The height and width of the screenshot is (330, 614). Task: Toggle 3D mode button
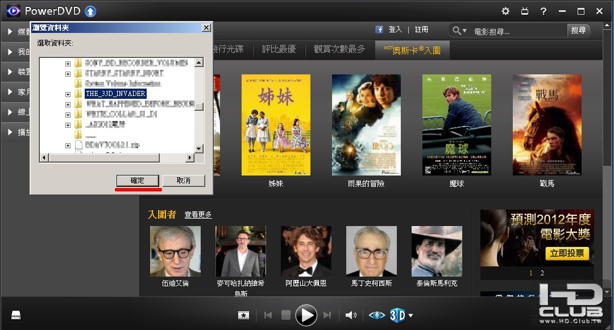[397, 315]
